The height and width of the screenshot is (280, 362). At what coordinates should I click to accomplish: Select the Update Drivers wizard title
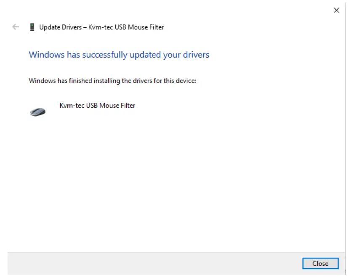pyautogui.click(x=101, y=27)
